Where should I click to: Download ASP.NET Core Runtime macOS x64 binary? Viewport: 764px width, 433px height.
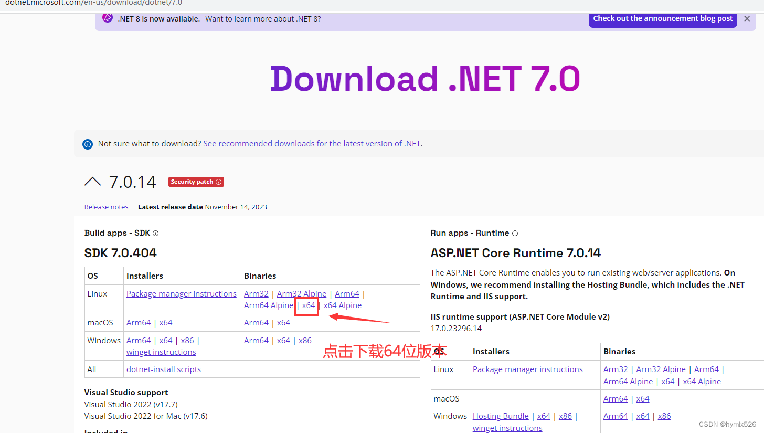643,398
